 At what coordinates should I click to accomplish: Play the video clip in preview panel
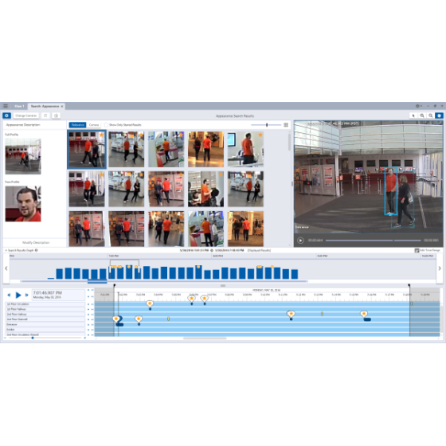click(x=300, y=241)
